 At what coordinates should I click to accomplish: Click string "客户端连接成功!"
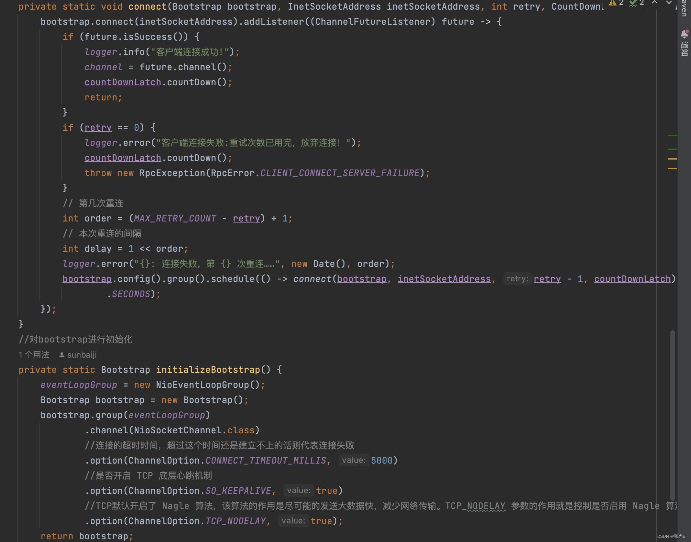[x=190, y=52]
